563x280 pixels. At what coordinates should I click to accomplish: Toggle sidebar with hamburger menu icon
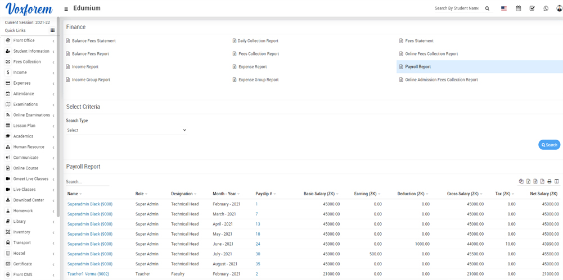point(66,9)
